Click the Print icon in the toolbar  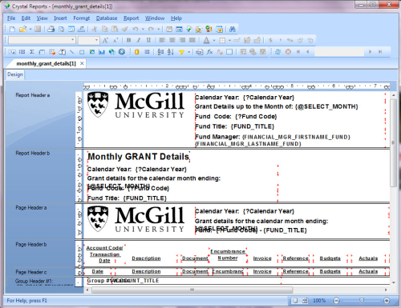[x=51, y=29]
